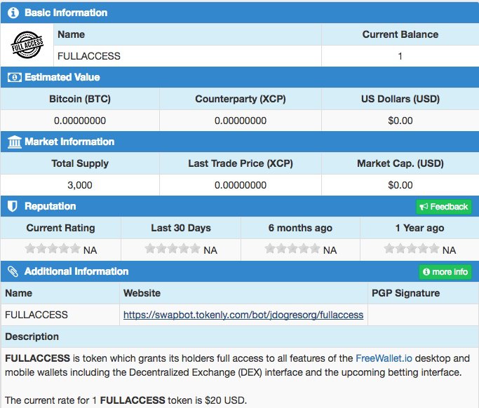Click the current rate $20 USD sentence

point(126,400)
